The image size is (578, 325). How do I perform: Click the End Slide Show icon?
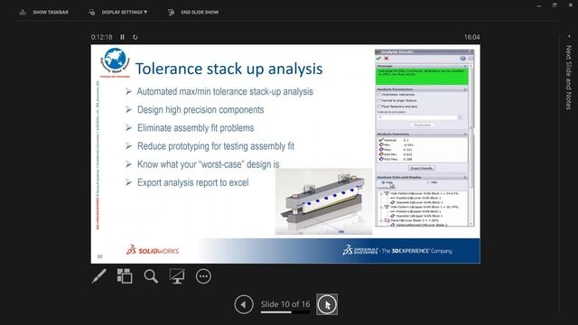tap(171, 12)
